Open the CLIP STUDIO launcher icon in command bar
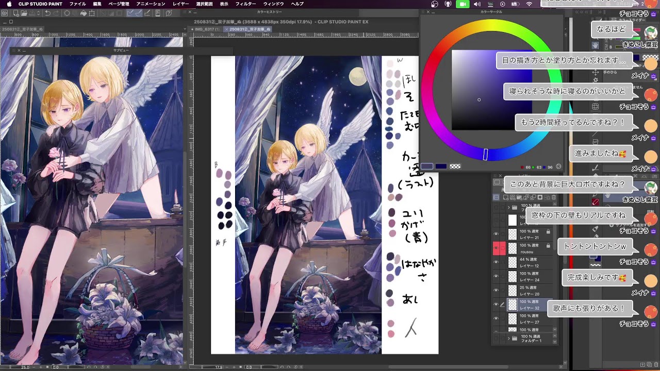Screen dimensions: 660x371 click(5, 13)
